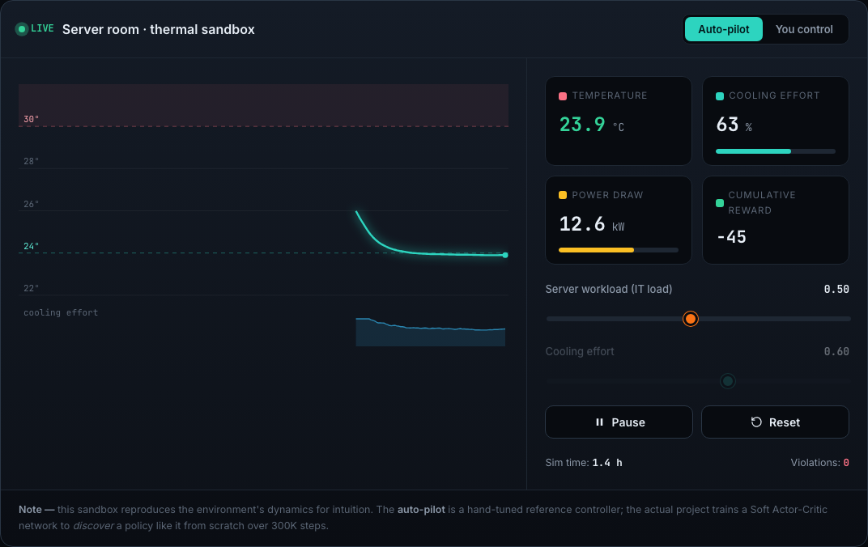Click the 24° setpoint axis label
Screen dimensions: 868x547
click(x=31, y=246)
